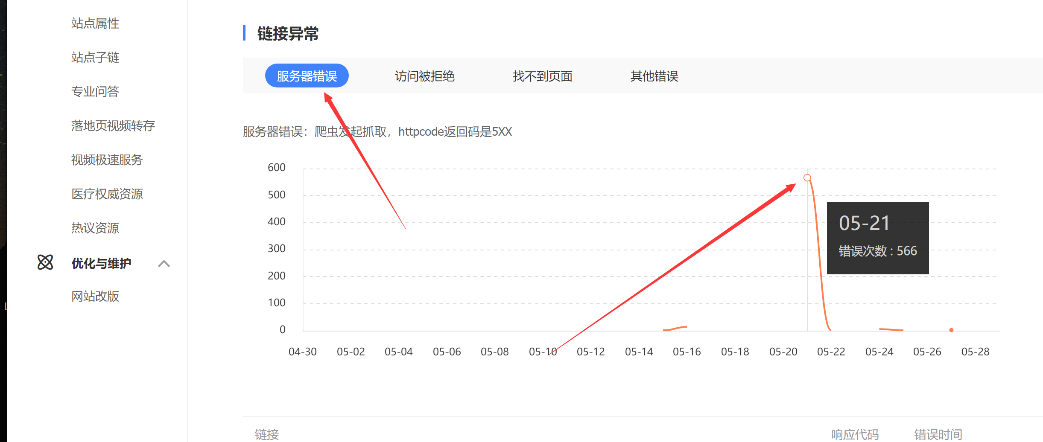Open 站点子链 in the sidebar

point(95,57)
